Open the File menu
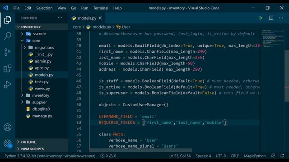Screen dimensions: 289x162 pyautogui.click(x=16, y=8)
